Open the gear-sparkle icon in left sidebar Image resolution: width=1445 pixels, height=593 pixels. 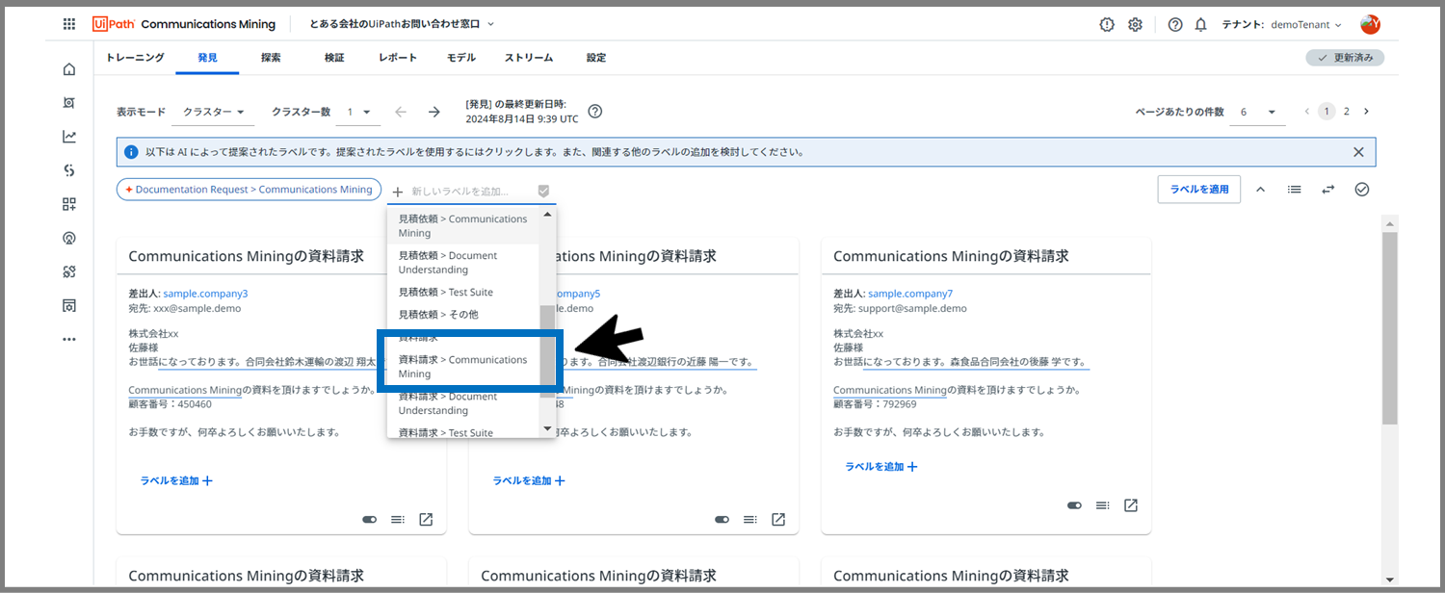point(69,271)
